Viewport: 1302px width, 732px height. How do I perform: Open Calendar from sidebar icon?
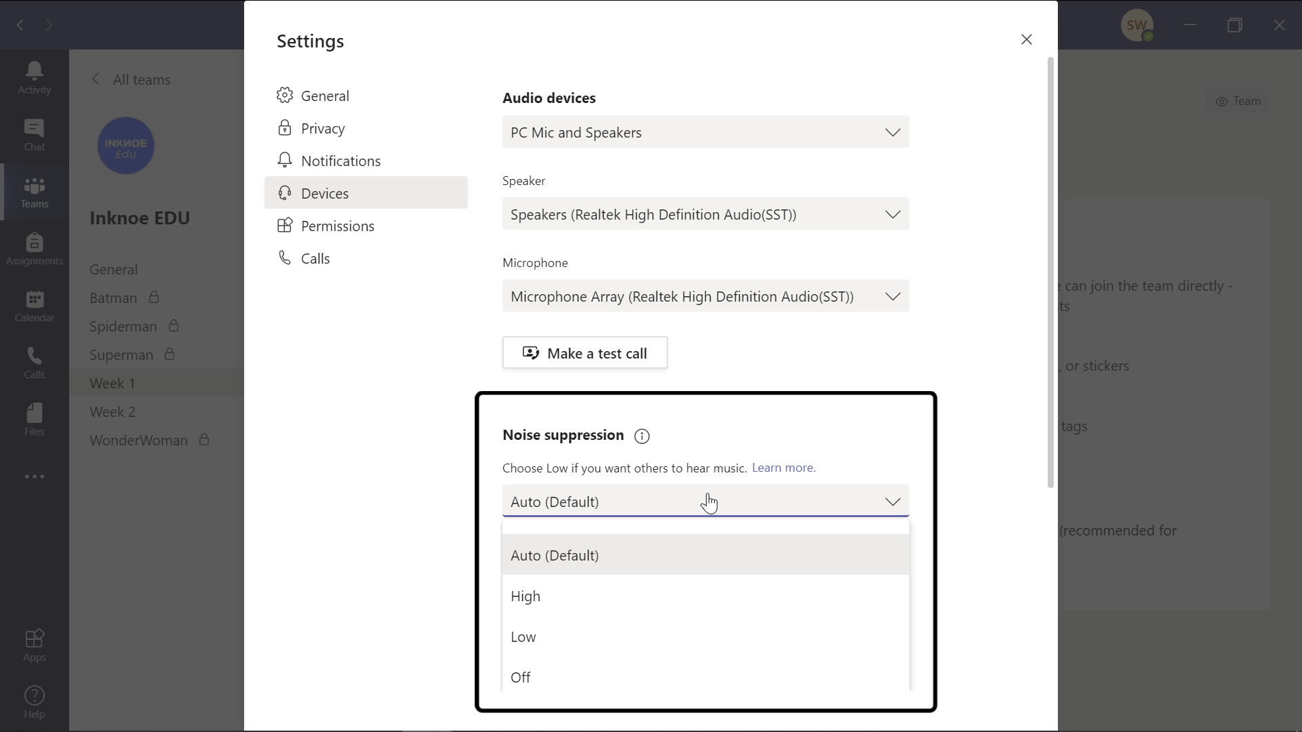(35, 305)
